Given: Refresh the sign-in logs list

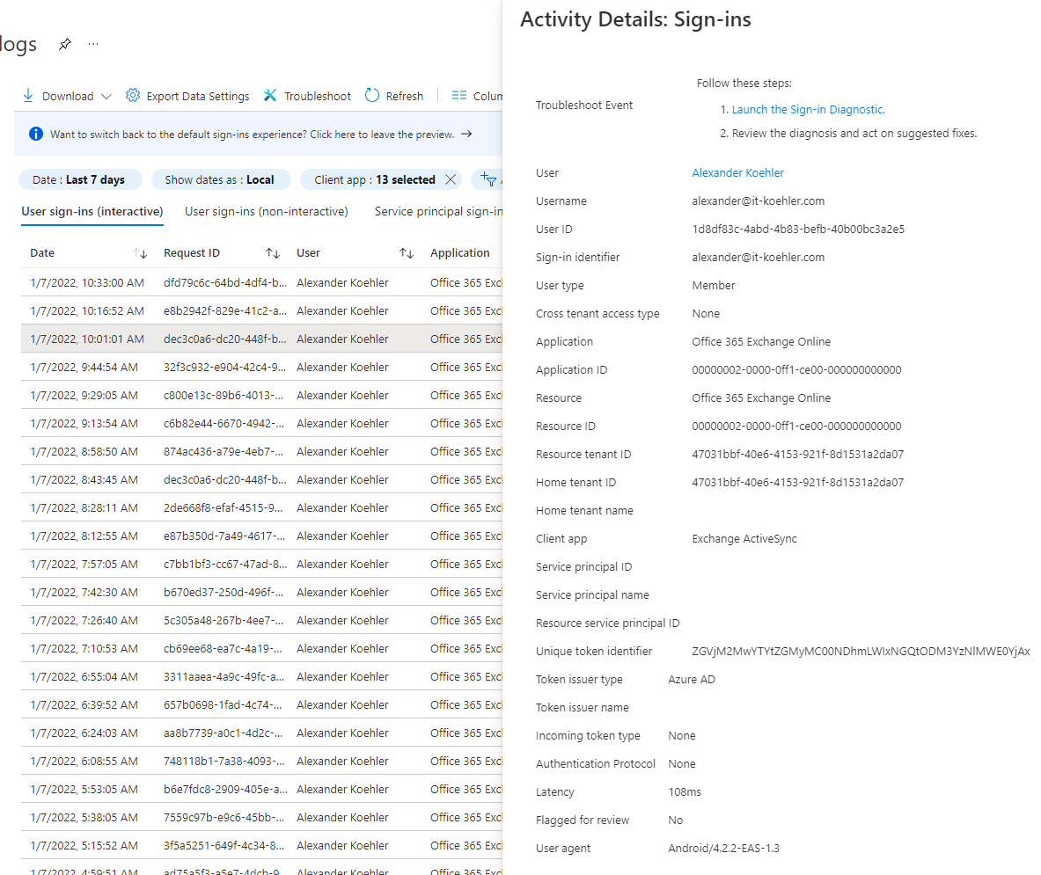Looking at the screenshot, I should tap(372, 96).
